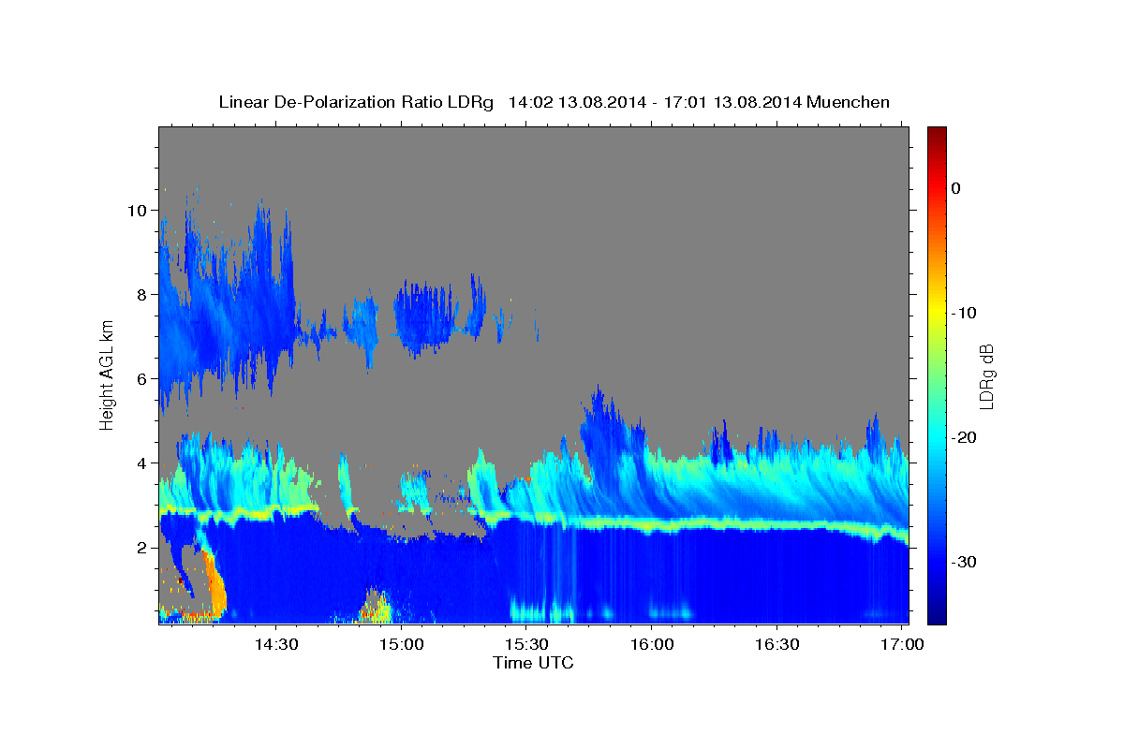
Task: Click the 'Height AGL km' axis title
Action: (x=107, y=374)
